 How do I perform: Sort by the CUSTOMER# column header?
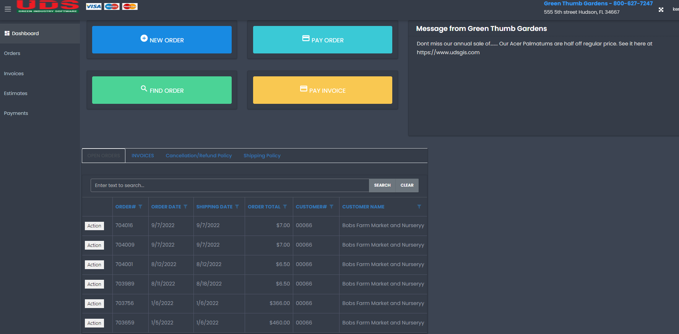point(311,207)
